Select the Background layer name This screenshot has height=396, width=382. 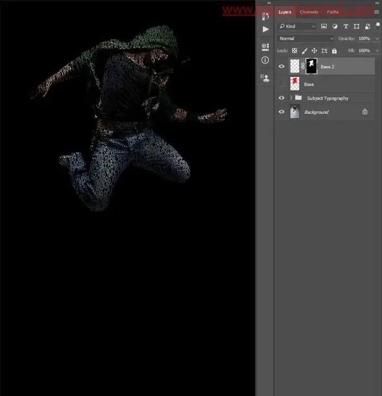pyautogui.click(x=316, y=112)
